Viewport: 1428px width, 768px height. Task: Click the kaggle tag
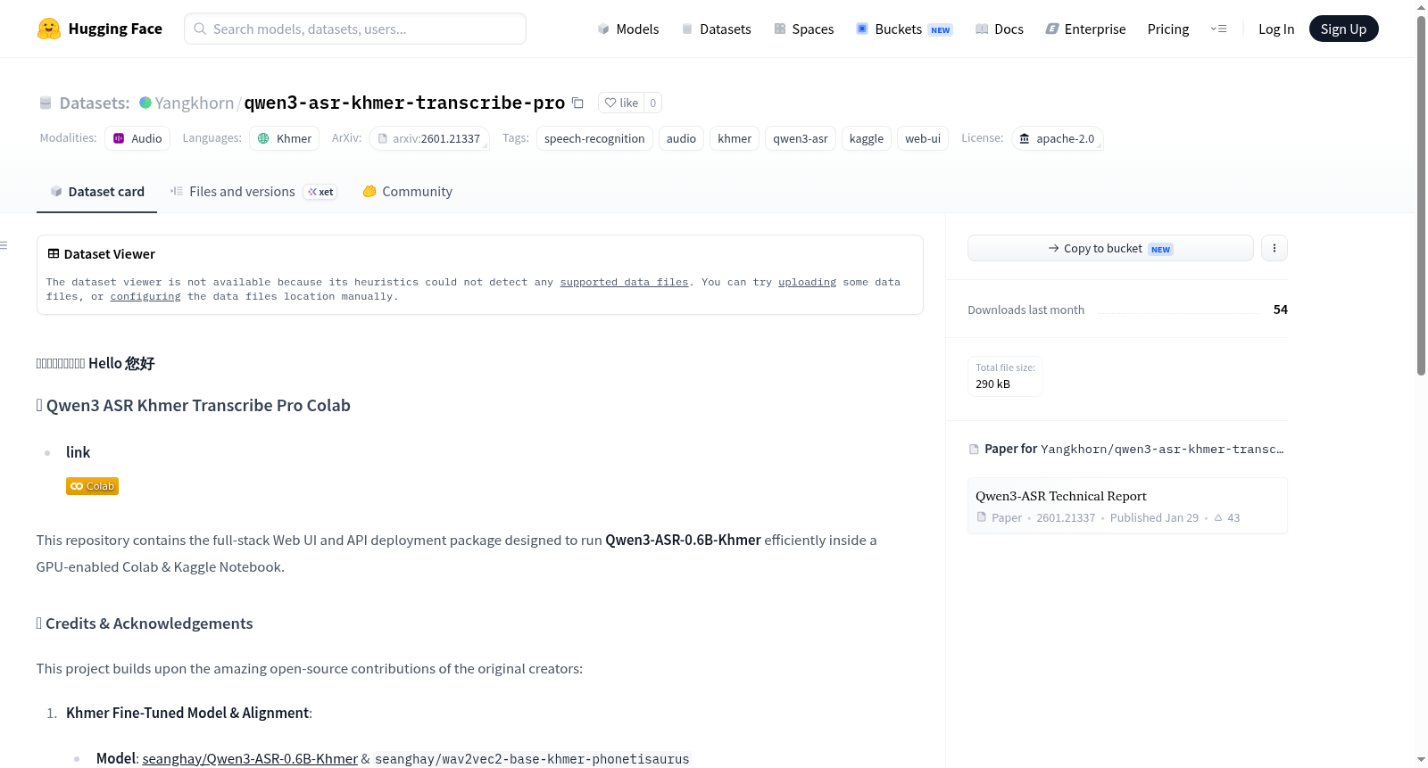click(x=867, y=138)
